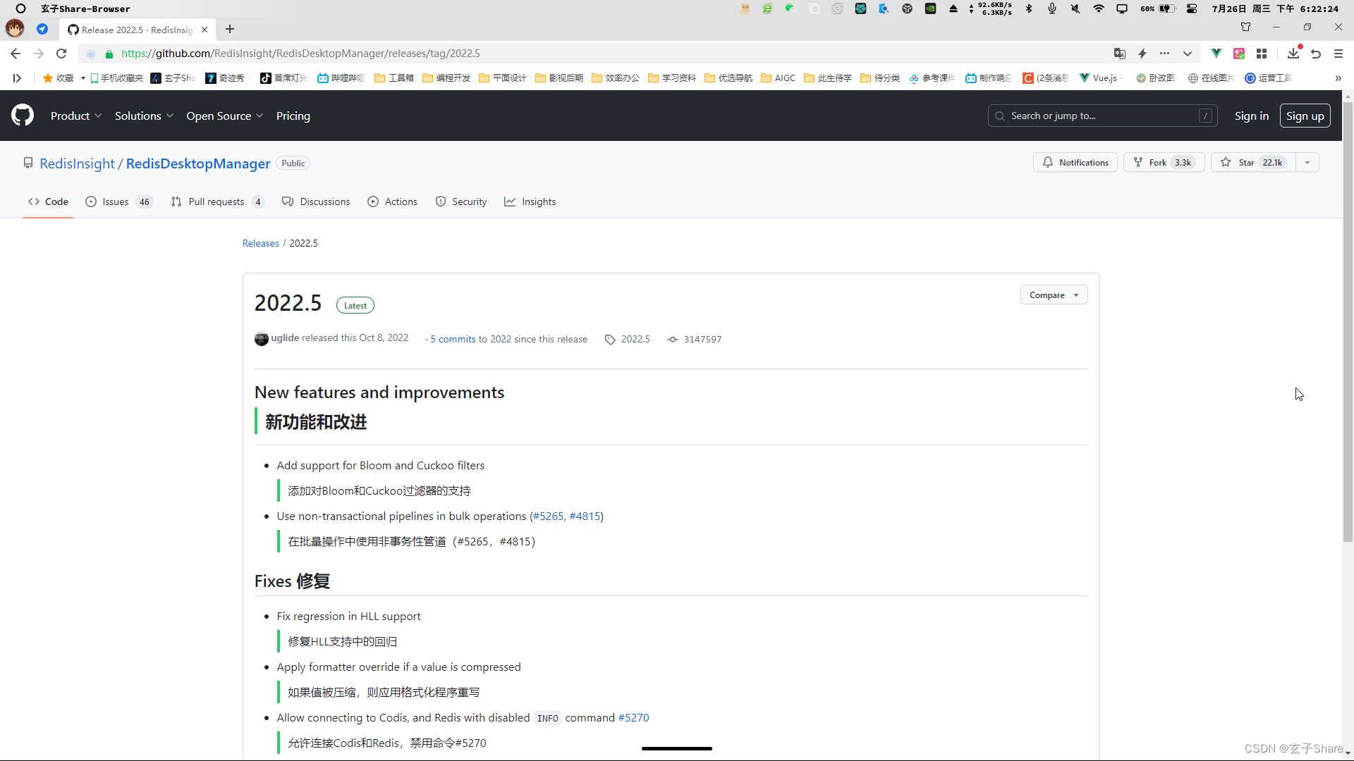
Task: Open the 编程开发 bookmark folder
Action: pyautogui.click(x=446, y=78)
